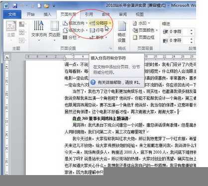
Task: Switch to the 插入 (Insert) tab
Action: point(47,14)
